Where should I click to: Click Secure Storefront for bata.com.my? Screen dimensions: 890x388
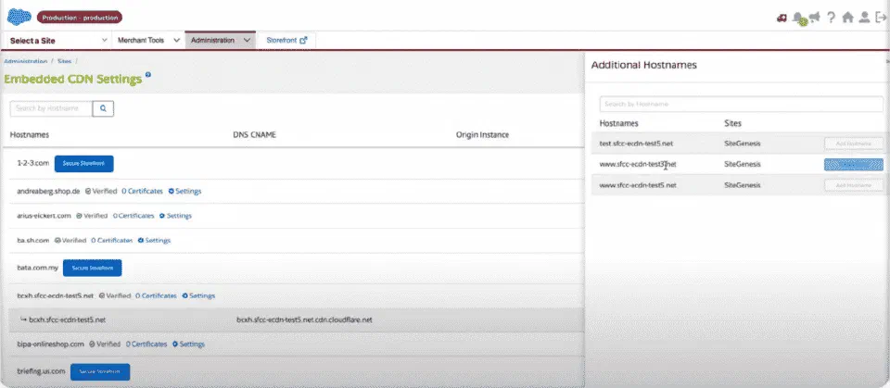(92, 268)
